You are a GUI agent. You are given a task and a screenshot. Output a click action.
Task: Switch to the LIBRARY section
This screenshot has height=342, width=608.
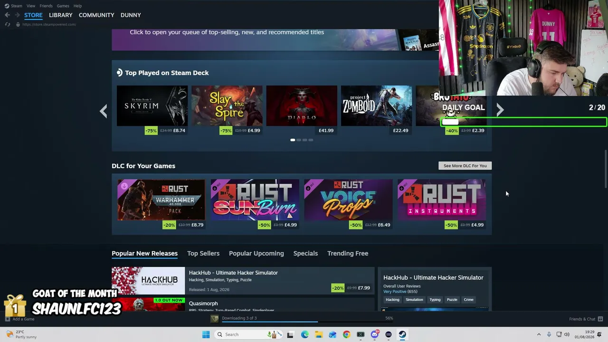click(61, 15)
